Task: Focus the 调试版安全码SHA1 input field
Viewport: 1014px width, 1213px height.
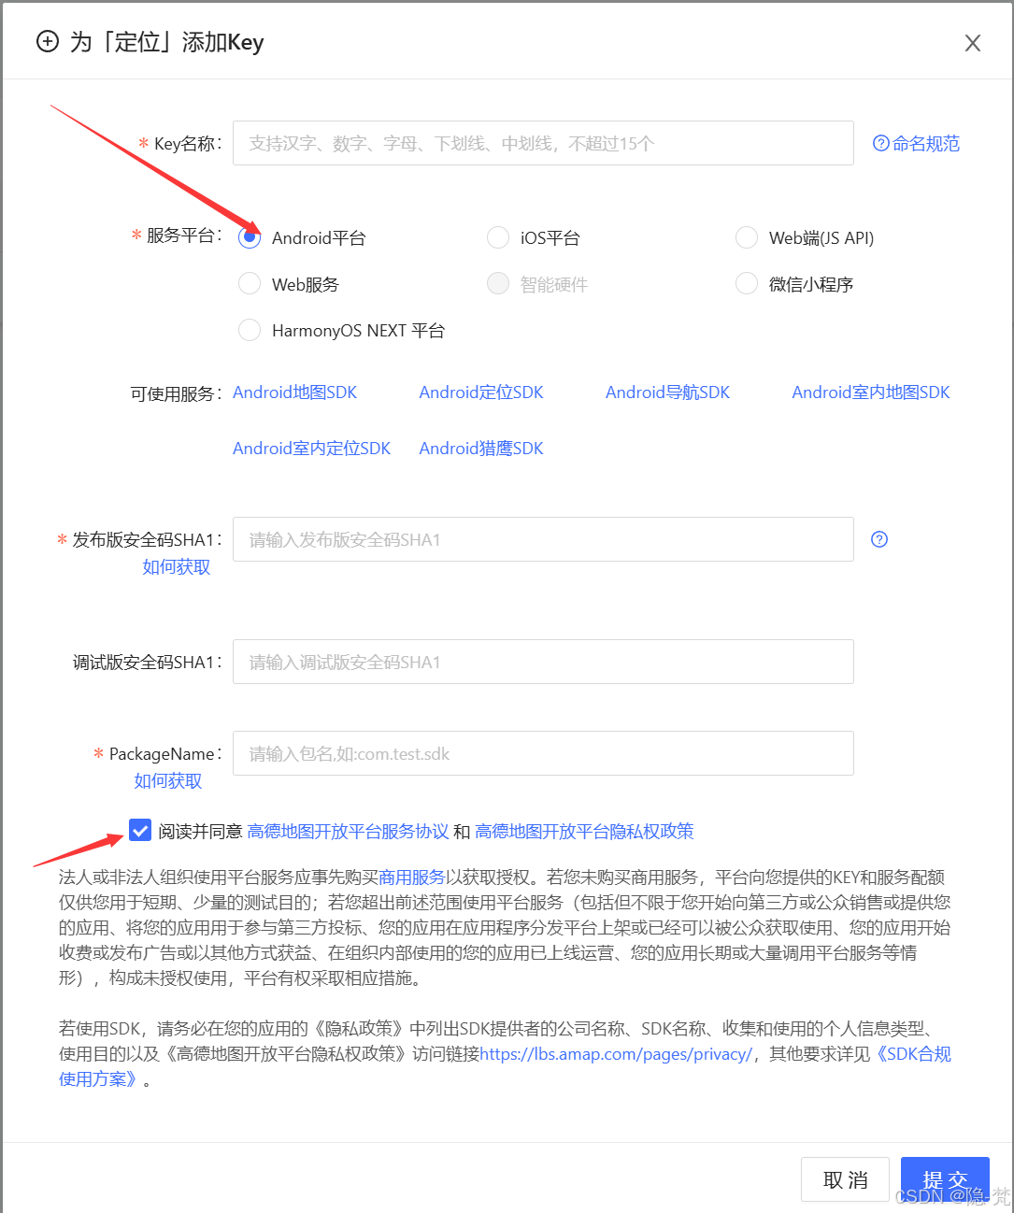Action: coord(543,662)
